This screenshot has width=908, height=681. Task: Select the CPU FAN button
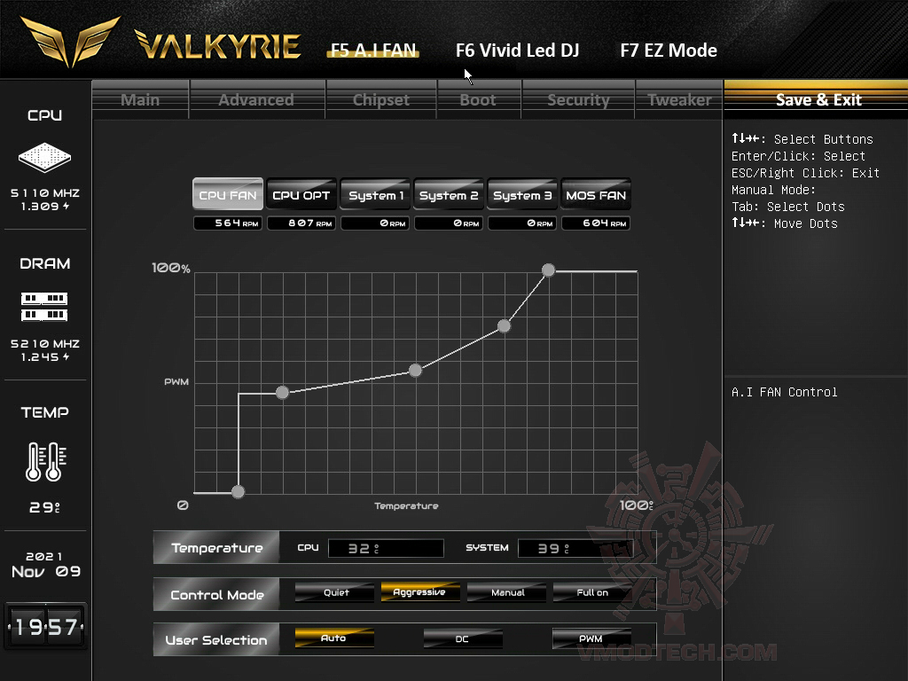click(228, 194)
